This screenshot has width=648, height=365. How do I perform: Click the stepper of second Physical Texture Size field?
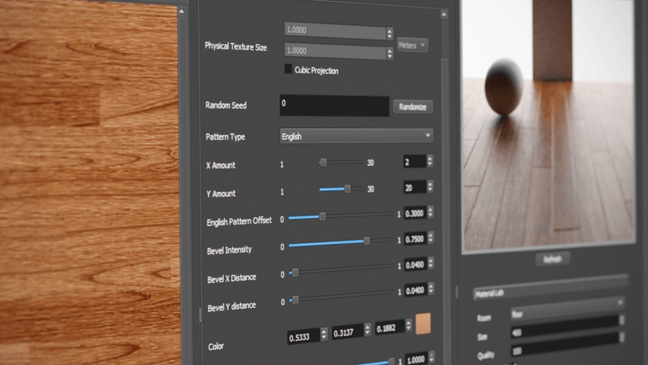[390, 53]
